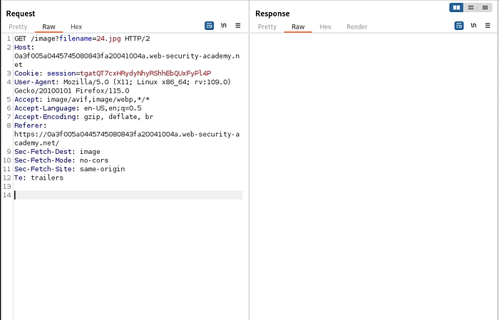
Task: Select the Raw tab in Response panel
Action: pyautogui.click(x=297, y=26)
